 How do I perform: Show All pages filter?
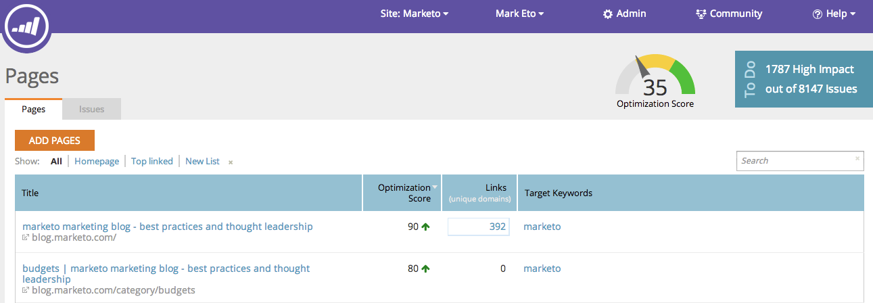click(x=56, y=161)
